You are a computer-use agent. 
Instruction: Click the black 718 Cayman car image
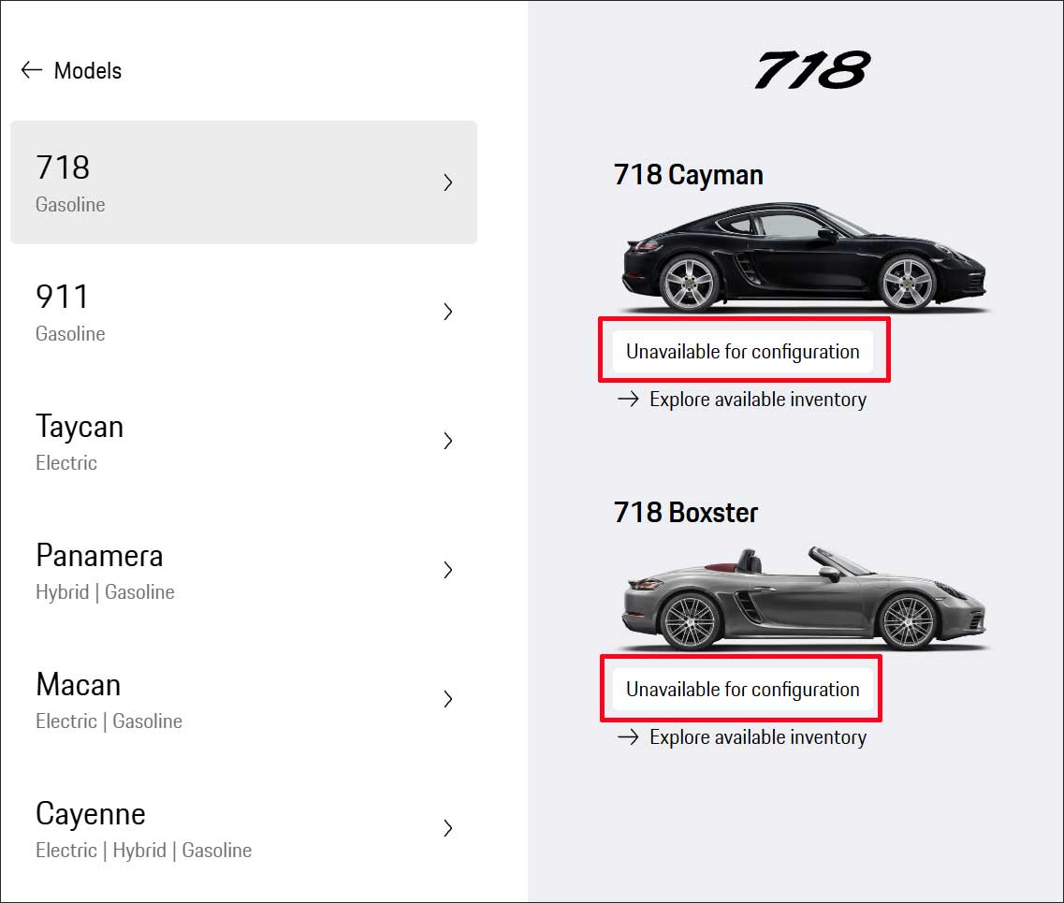[x=805, y=259]
